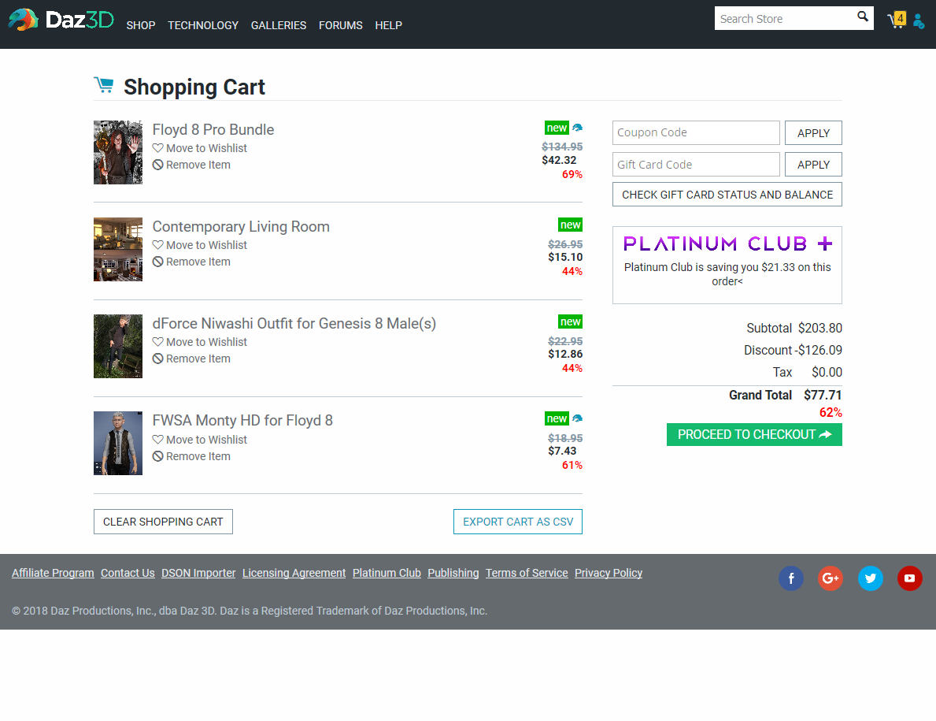This screenshot has width=936, height=721.
Task: Open the YouTube icon in the footer
Action: [909, 578]
